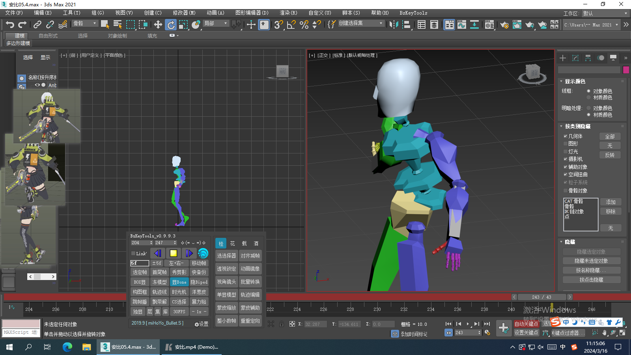631x355 pixels.
Task: Toggle 辅助对象 hide by category checkbox
Action: 565,167
